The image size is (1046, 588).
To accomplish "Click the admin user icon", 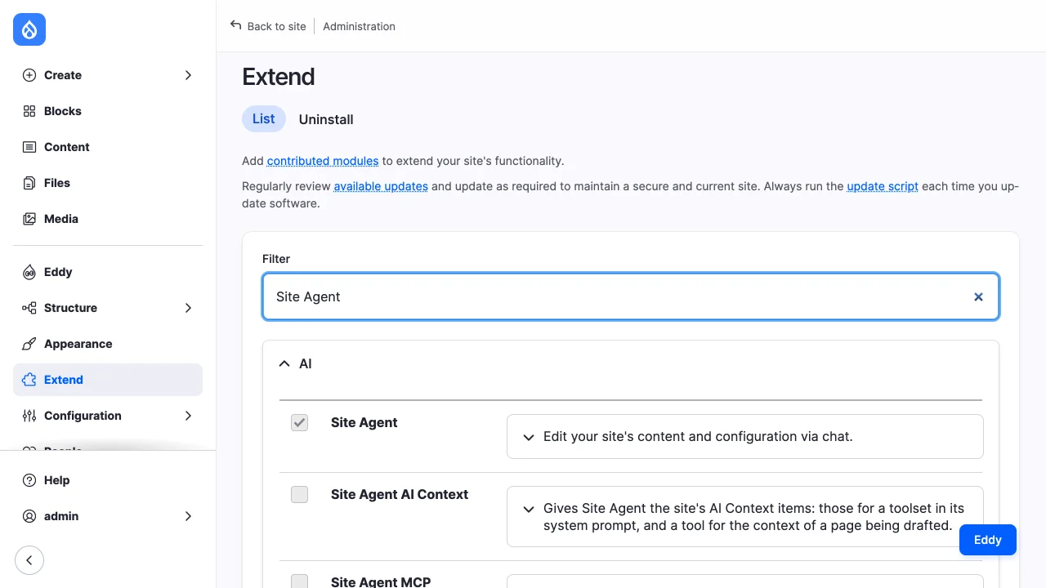I will [29, 516].
